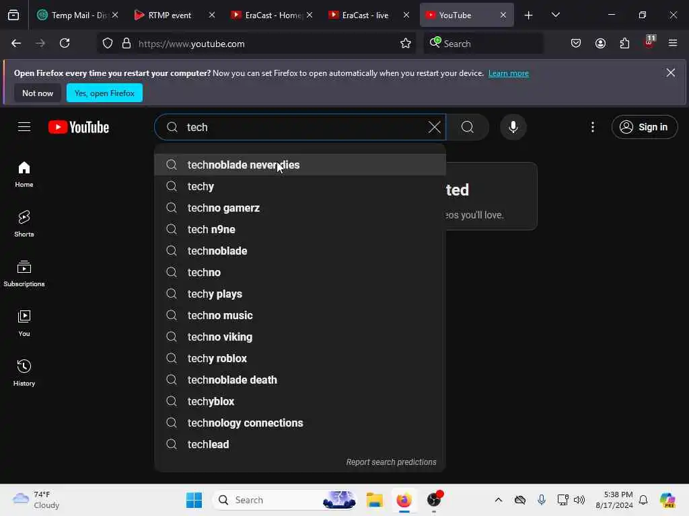Open Shorts from the sidebar
This screenshot has width=689, height=516.
coord(24,224)
